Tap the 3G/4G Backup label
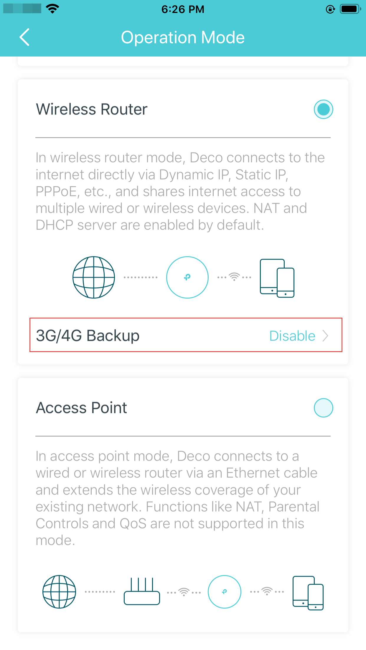Viewport: 366px width, 650px height. 88,336
